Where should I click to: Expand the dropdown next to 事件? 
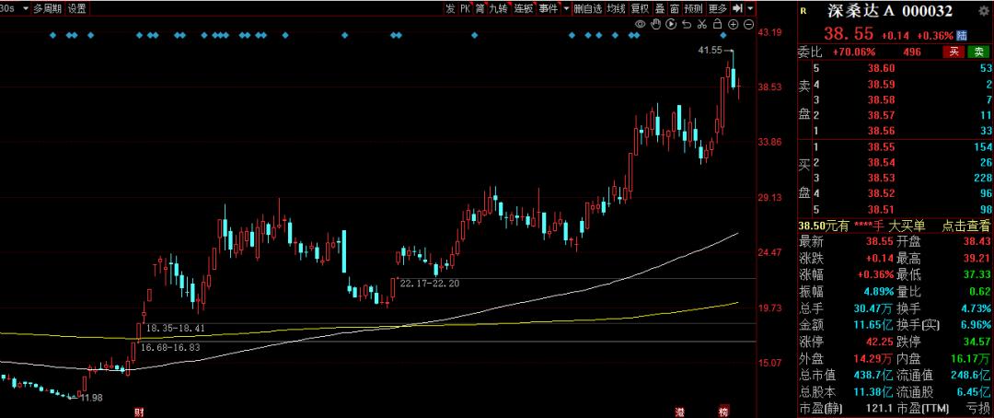click(565, 8)
